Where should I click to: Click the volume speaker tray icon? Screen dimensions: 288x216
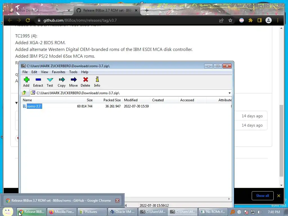coord(260,212)
